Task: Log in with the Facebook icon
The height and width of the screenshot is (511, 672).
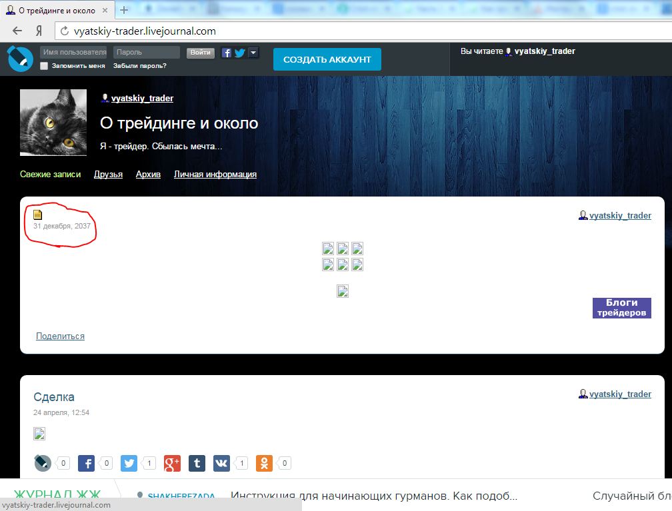Action: coord(227,53)
